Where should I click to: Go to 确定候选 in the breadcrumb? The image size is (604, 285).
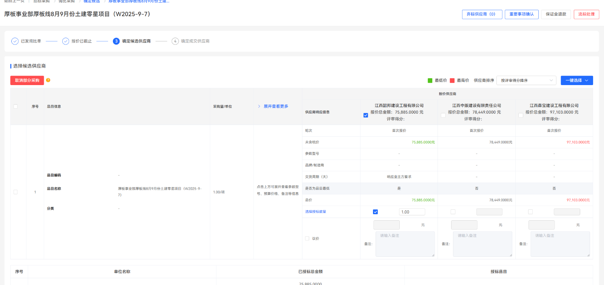pos(92,2)
